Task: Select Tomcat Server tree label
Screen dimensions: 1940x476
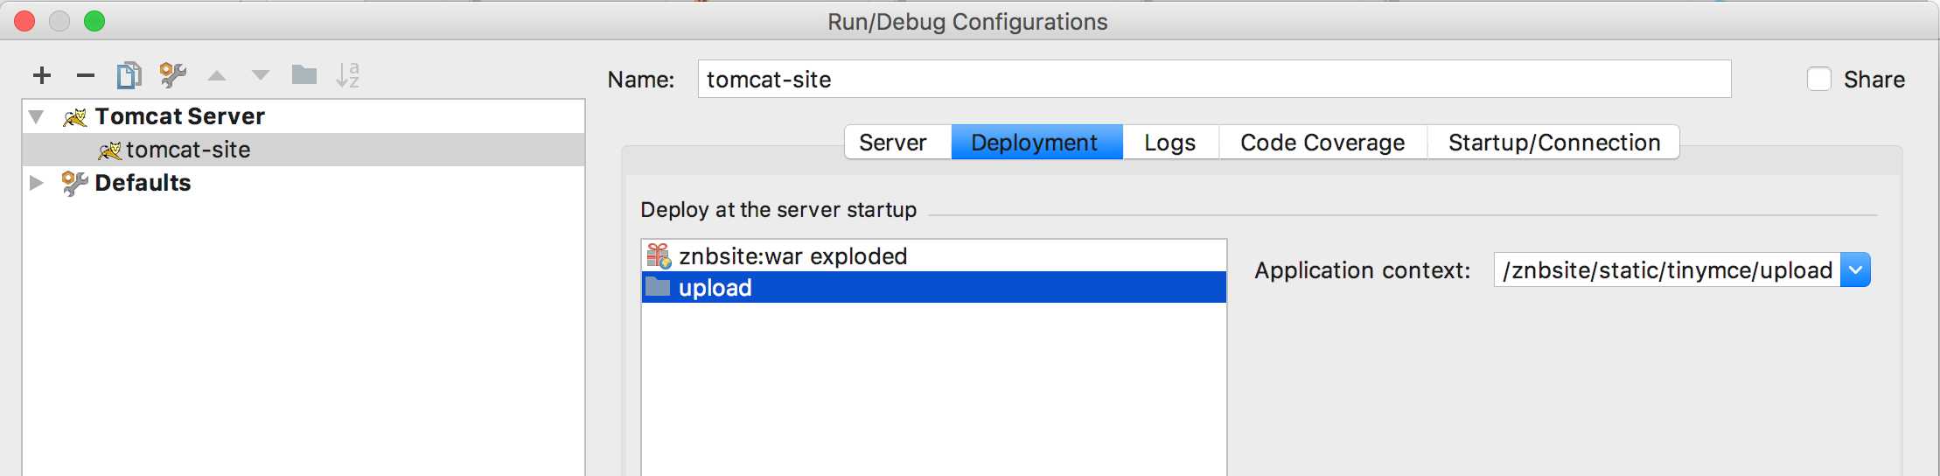Action: pyautogui.click(x=180, y=116)
